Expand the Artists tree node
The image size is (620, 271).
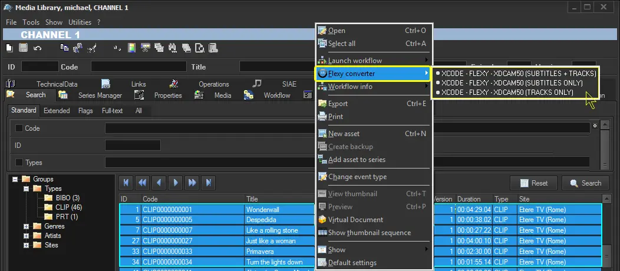tap(27, 236)
